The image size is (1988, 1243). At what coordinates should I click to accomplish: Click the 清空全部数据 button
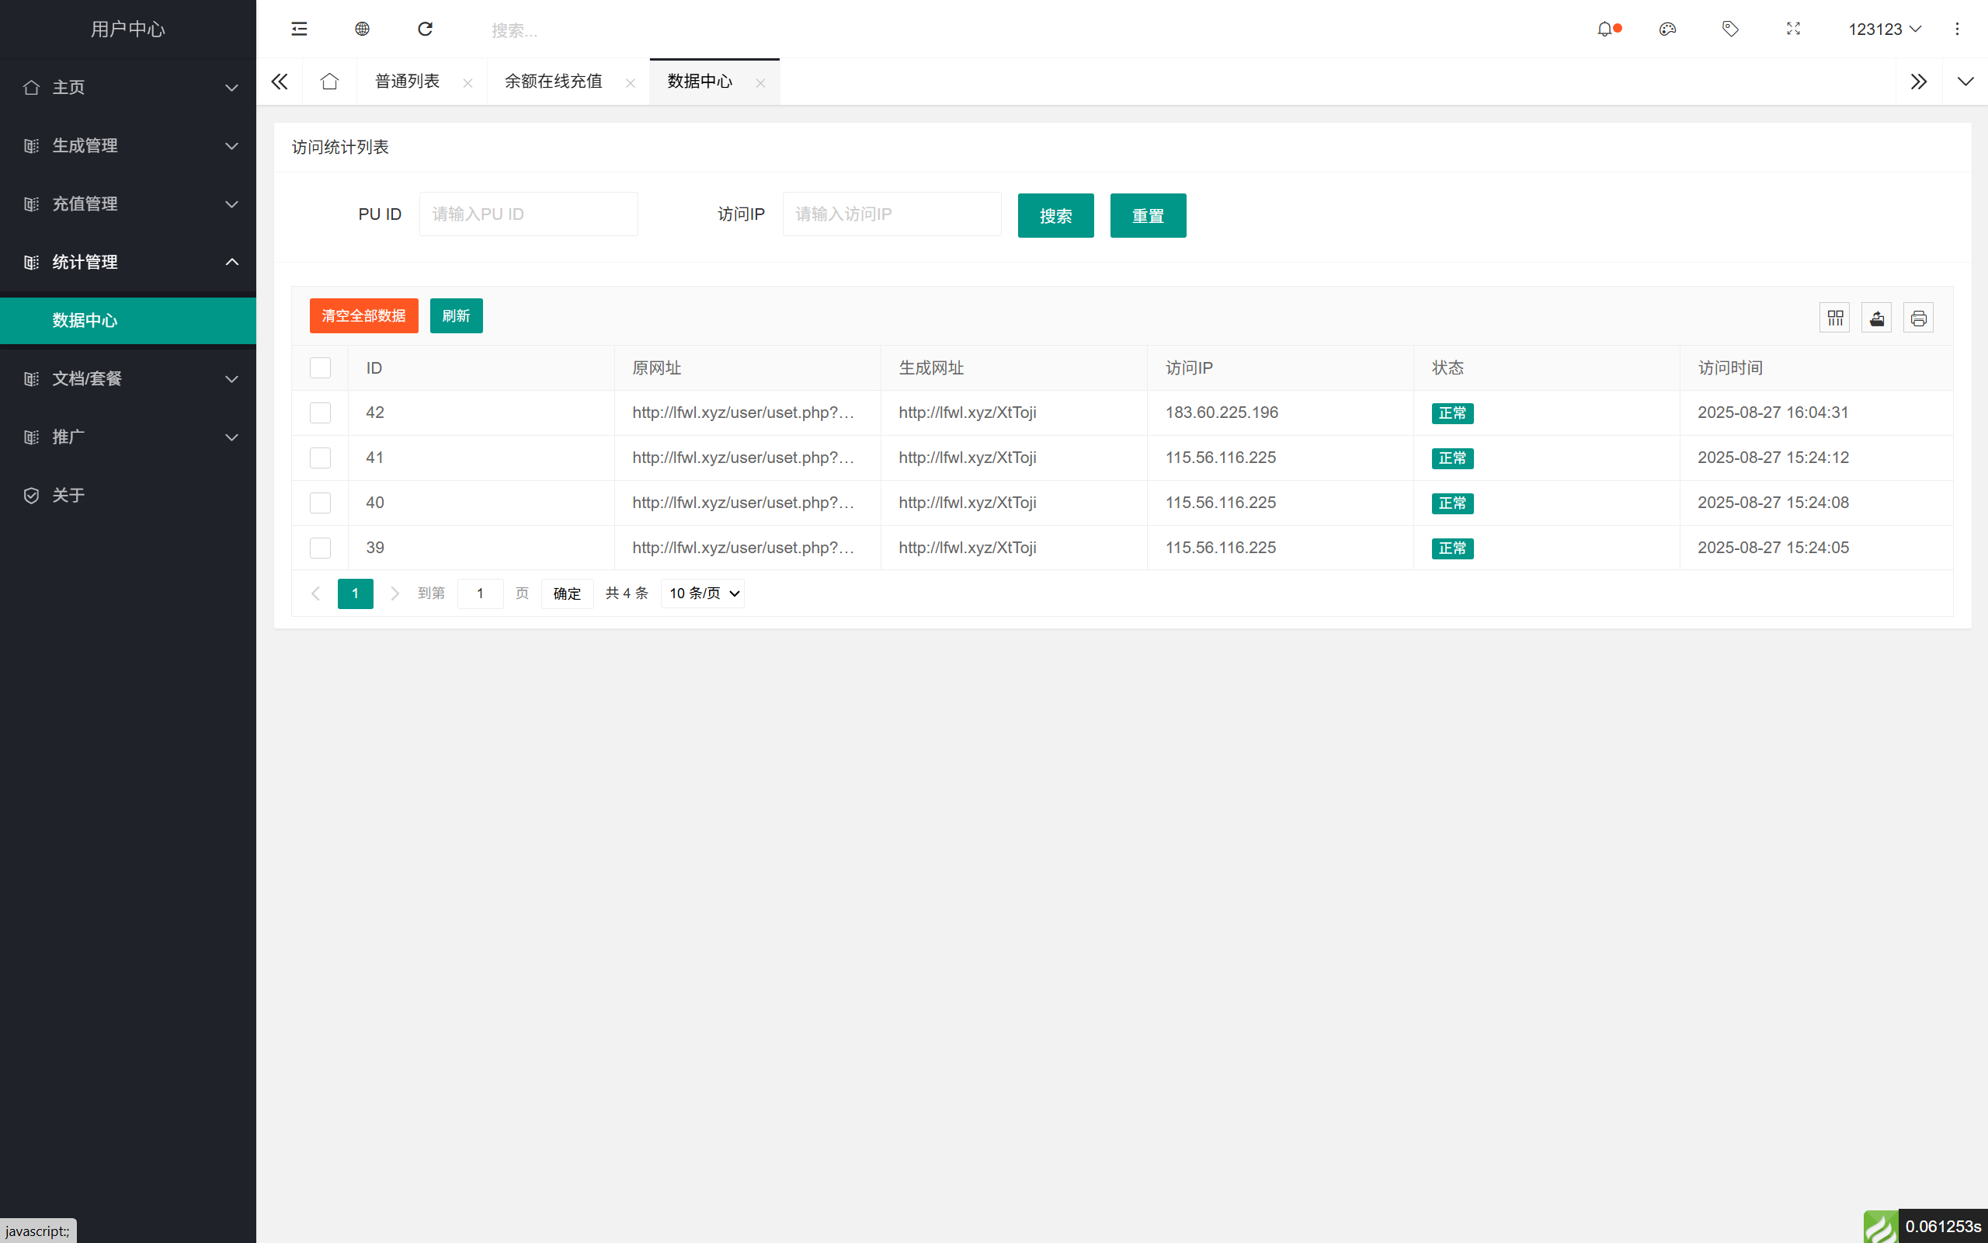click(x=363, y=315)
